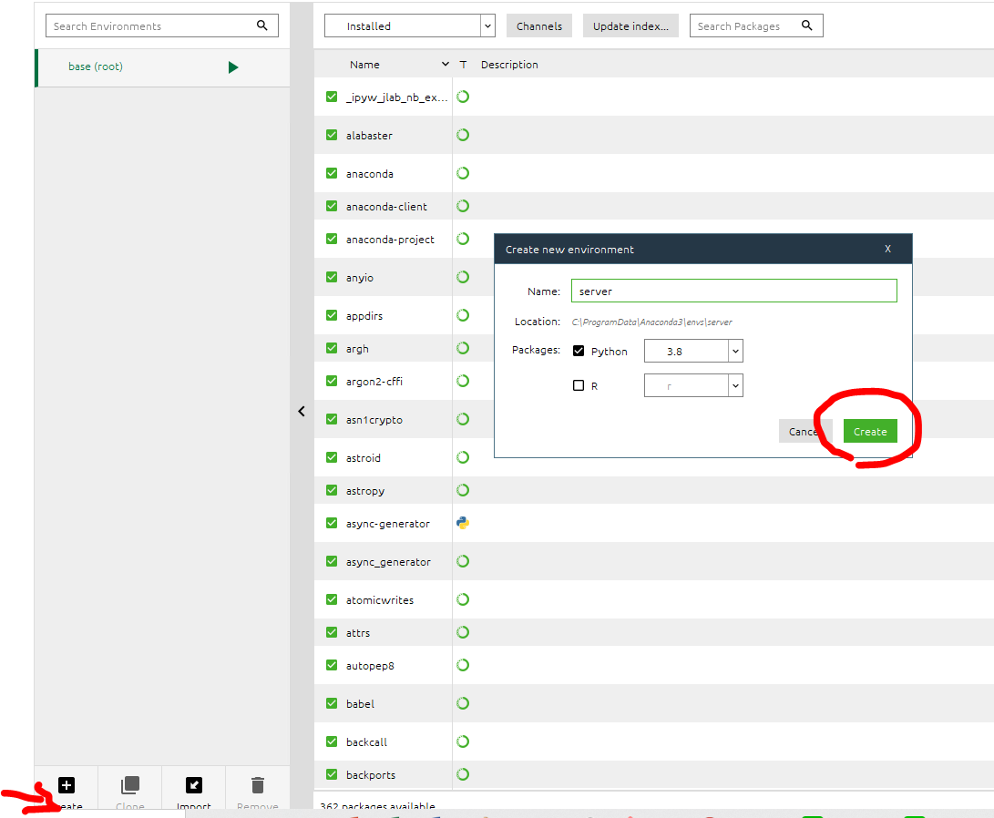
Task: Click the Channels button
Action: pyautogui.click(x=539, y=26)
